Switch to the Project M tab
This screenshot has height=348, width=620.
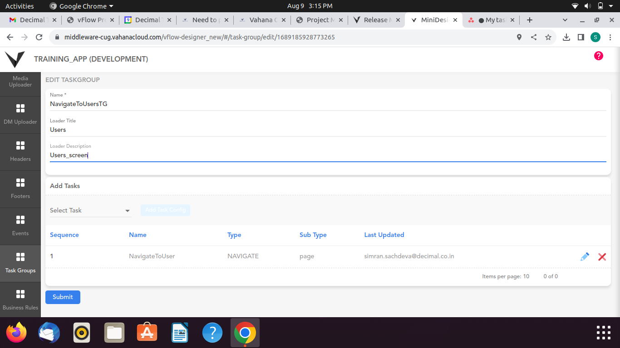coord(320,20)
